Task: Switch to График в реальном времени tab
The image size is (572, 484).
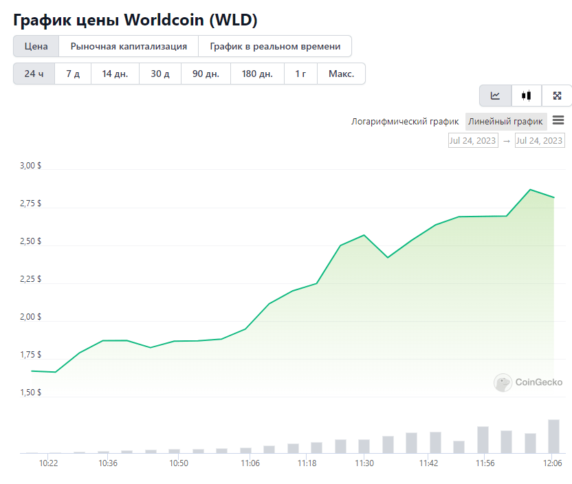Action: [275, 46]
